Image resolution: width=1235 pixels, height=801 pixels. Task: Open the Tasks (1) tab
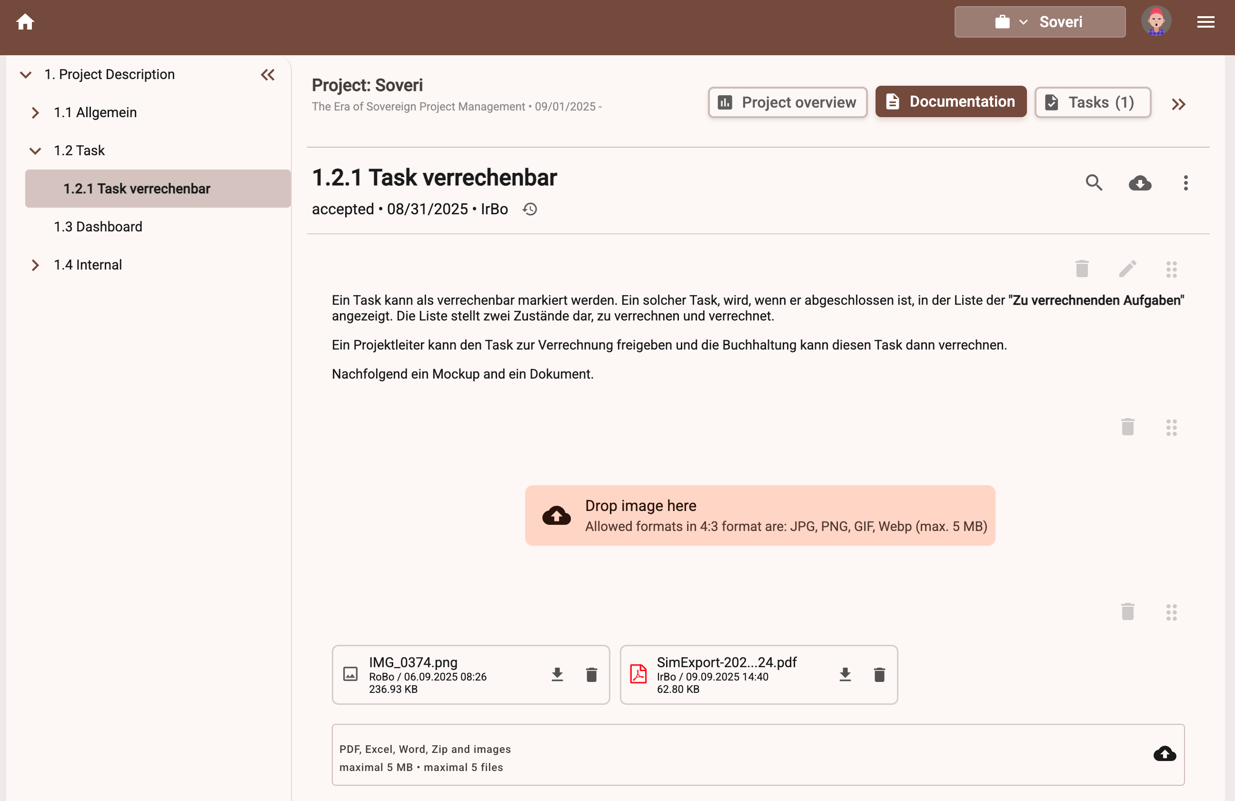coord(1092,102)
